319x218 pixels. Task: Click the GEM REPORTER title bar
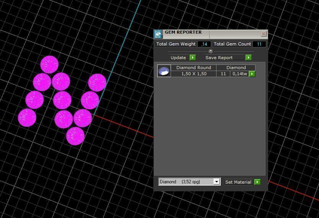click(x=212, y=34)
